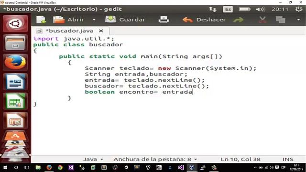Image resolution: width=306 pixels, height=172 pixels.
Task: Redo with the green arrow icon
Action: [x=238, y=20]
